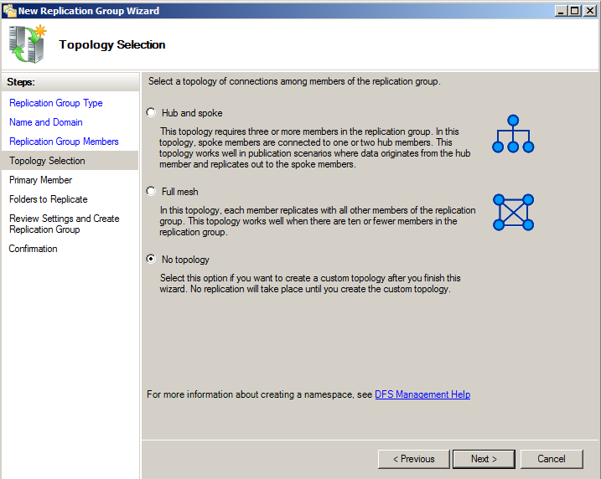Click Review Settings and Create Replication Group
This screenshot has height=479, width=601.
(x=64, y=224)
